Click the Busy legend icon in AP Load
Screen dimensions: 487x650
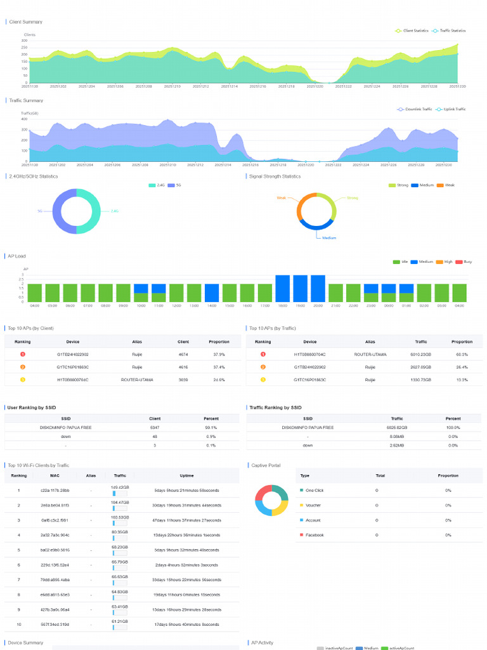[459, 262]
